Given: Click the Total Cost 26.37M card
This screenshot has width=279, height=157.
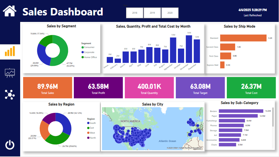Looking at the screenshot, I should 251,88.
